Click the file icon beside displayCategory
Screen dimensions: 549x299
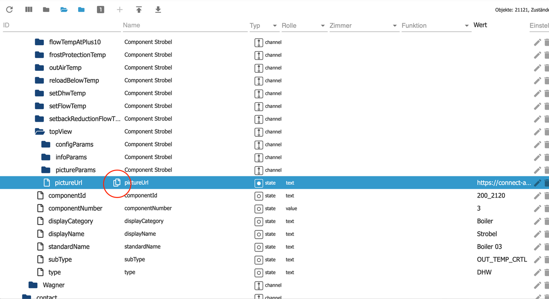(40, 221)
